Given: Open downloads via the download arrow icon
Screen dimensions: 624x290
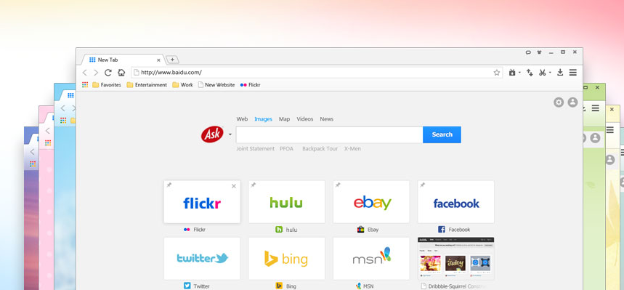Looking at the screenshot, I should pos(560,72).
